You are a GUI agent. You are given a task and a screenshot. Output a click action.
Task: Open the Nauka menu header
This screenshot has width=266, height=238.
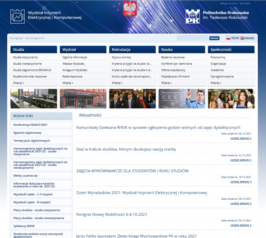[x=182, y=50]
